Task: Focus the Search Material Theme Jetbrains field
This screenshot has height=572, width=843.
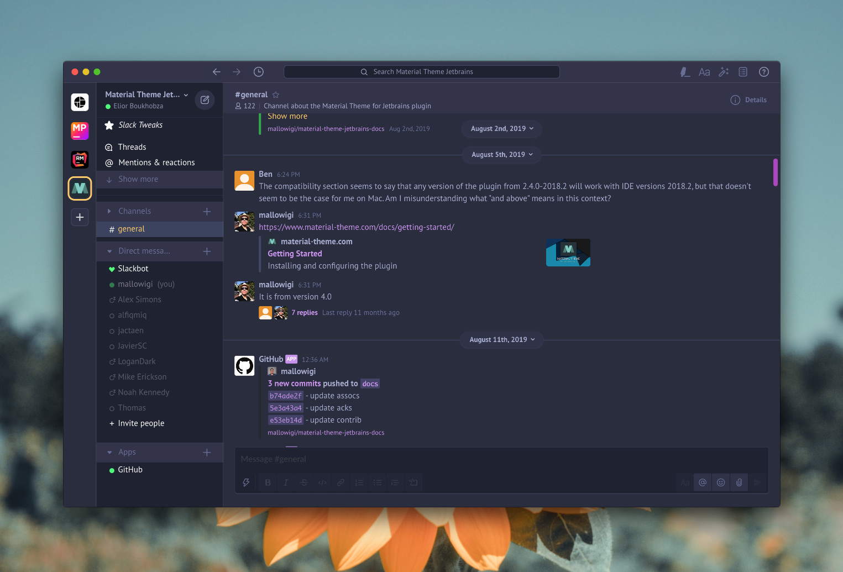Action: [x=422, y=72]
